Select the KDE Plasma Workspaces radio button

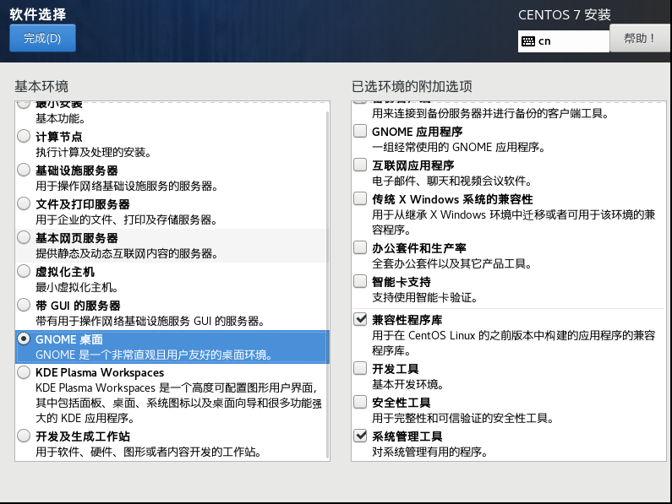[x=24, y=372]
